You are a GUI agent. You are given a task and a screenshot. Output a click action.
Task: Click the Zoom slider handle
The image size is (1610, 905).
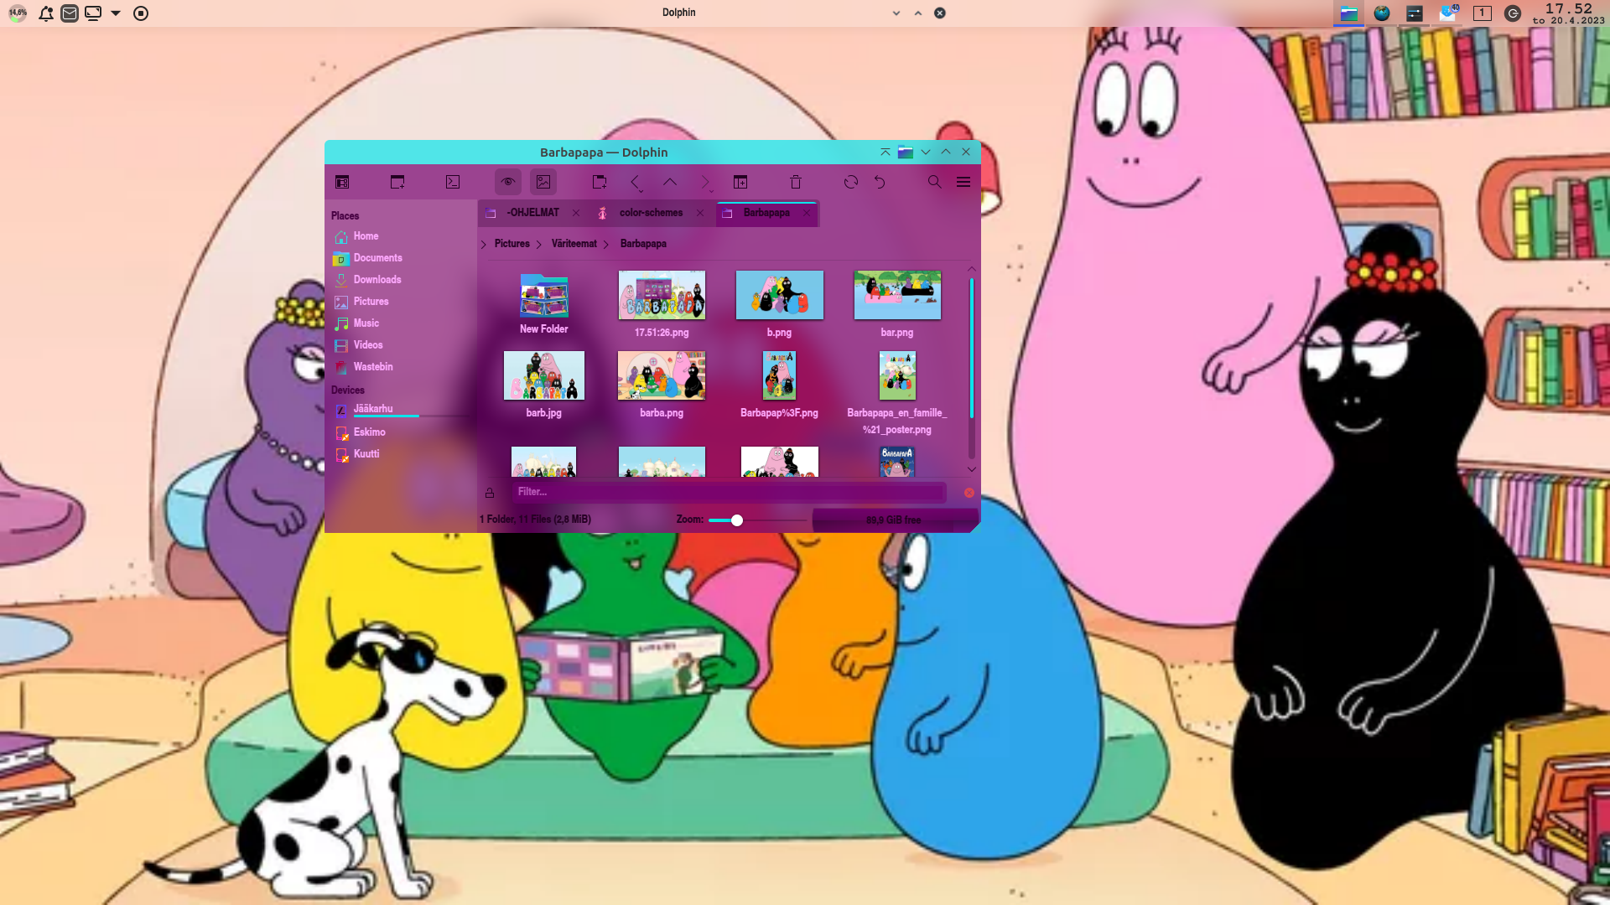[737, 520]
